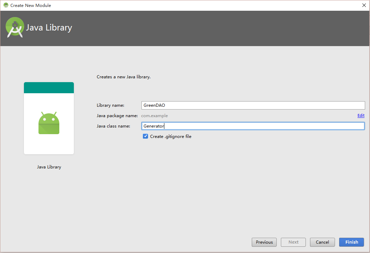Click the green Android robot icon

(x=49, y=123)
